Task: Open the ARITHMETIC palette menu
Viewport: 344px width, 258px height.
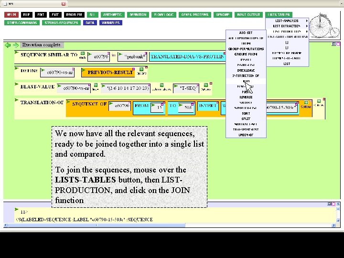Action: 113,15
